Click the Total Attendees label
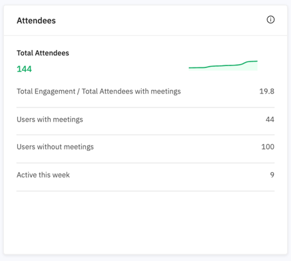The width and height of the screenshot is (291, 261). click(x=43, y=53)
